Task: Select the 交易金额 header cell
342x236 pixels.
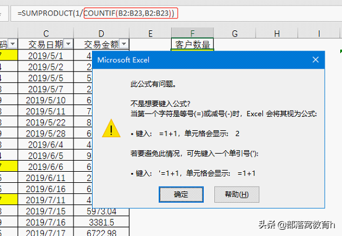Action: tap(101, 44)
